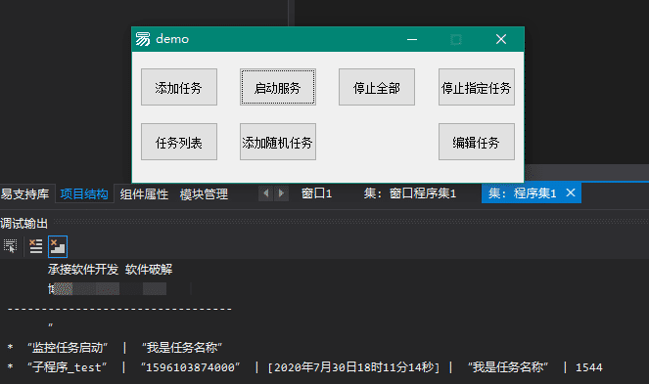Click the select-all icon in debug output toolbar
This screenshot has width=649, height=384.
pos(11,246)
